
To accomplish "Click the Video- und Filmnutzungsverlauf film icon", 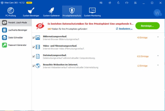I will click(38, 47).
